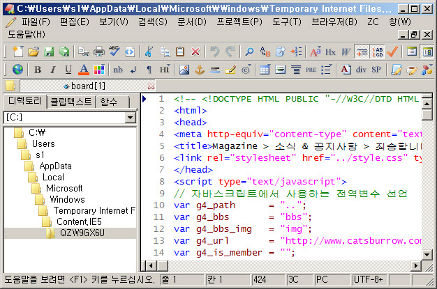Run spell check with the ABC icon
Screen dimensions: 437x289
coord(114,52)
